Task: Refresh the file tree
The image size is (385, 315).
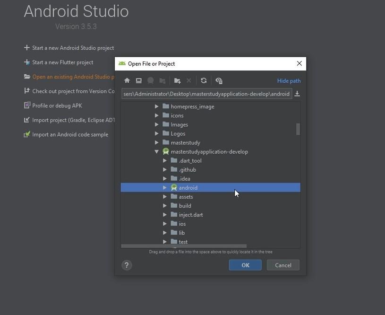Action: click(204, 81)
